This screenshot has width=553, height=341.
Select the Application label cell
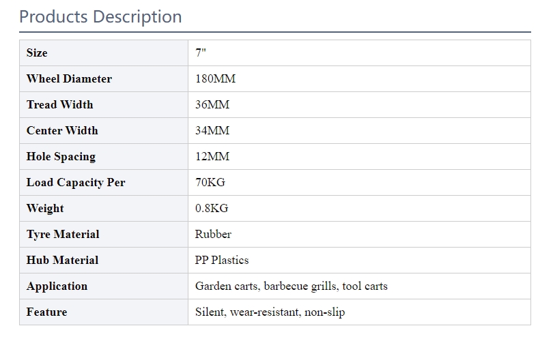[x=104, y=286]
